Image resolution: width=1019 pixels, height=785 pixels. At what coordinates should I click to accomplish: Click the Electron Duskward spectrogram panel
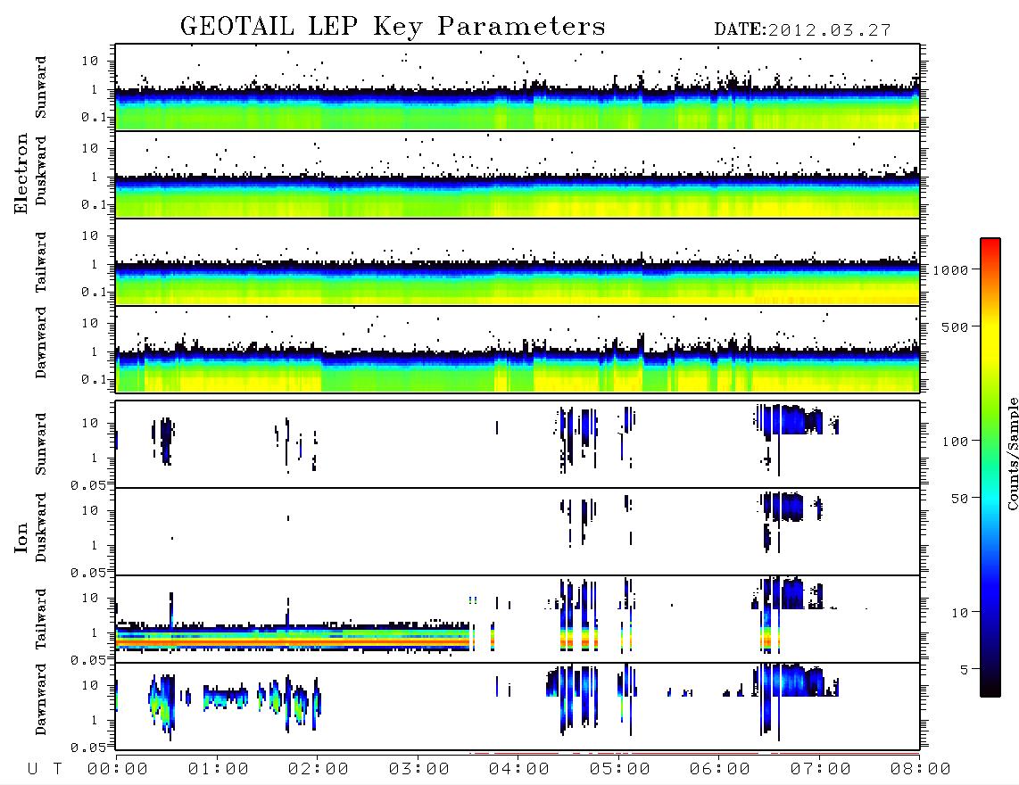pyautogui.click(x=518, y=175)
